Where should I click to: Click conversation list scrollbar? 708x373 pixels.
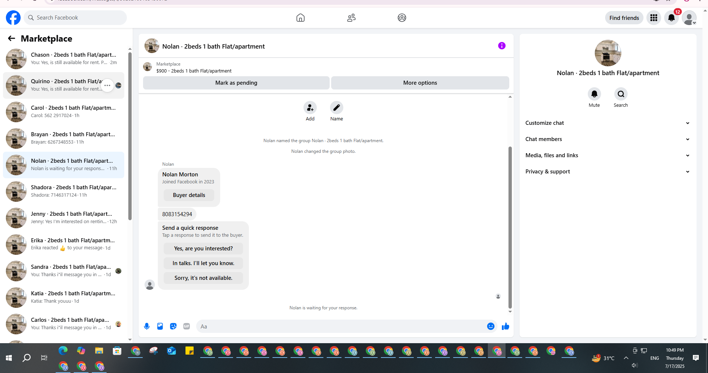click(x=130, y=136)
